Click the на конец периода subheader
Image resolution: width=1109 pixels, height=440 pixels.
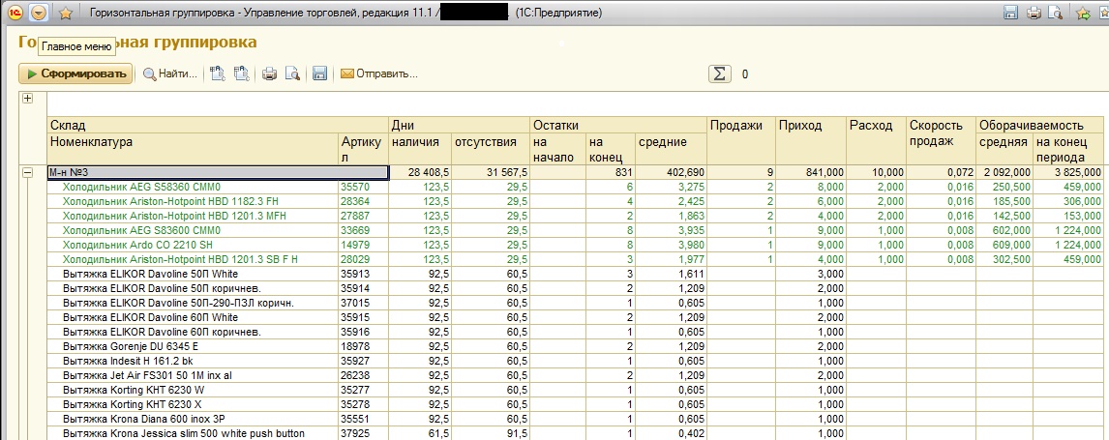point(1068,149)
